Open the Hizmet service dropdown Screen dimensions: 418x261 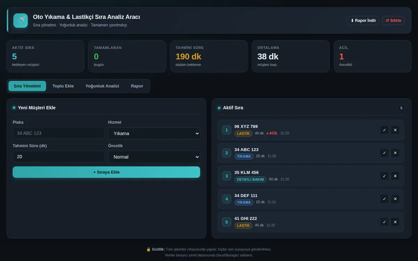point(154,133)
